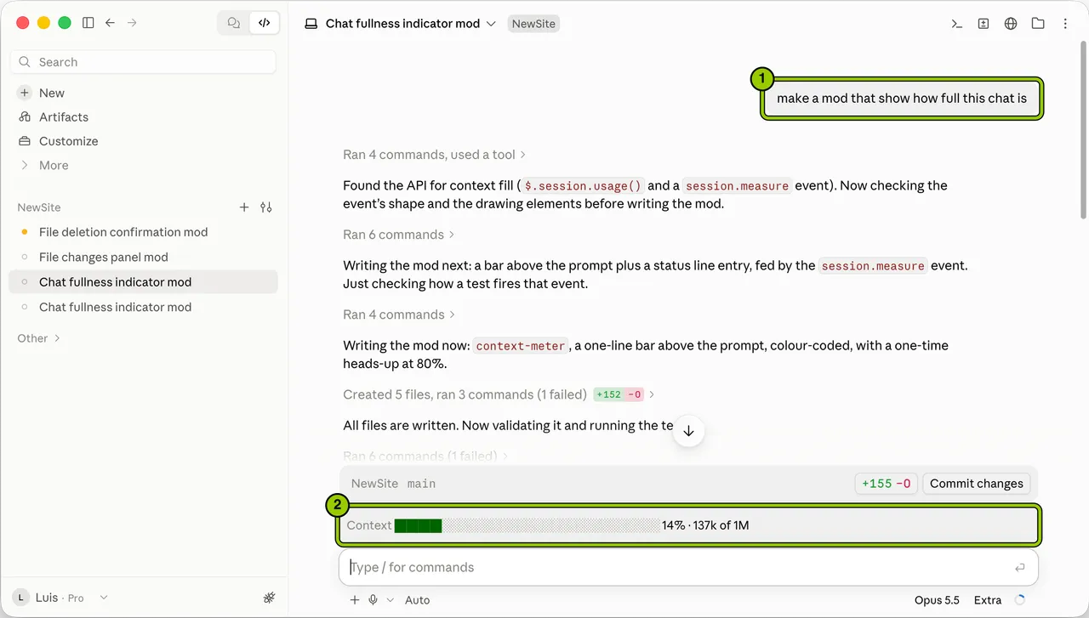
Task: Click the Context fullness progress bar
Action: [x=527, y=525]
